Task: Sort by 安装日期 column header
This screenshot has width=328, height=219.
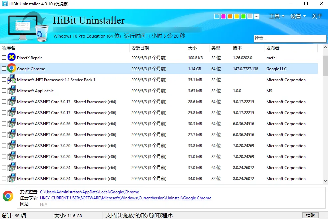Action: tap(158, 48)
